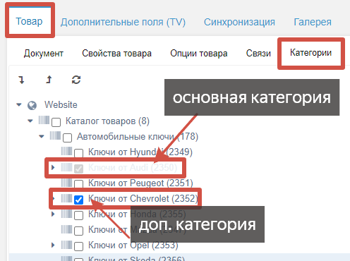Click the Ключи от Hyundai folder icon

66,151
